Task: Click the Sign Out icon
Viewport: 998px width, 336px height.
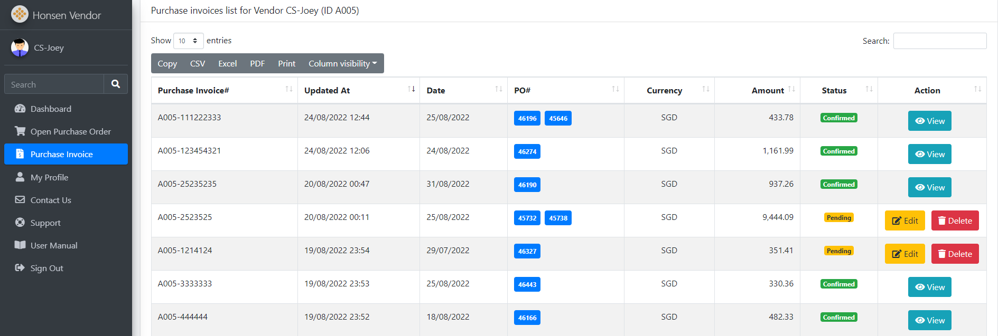Action: 20,267
